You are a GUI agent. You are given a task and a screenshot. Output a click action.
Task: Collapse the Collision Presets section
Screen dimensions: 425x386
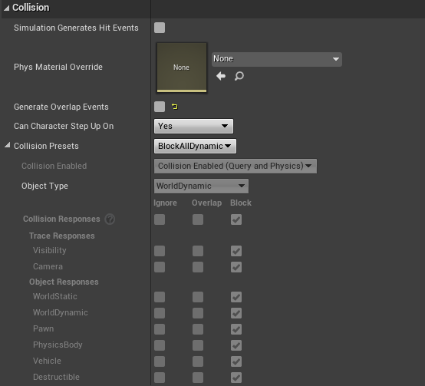(8, 145)
